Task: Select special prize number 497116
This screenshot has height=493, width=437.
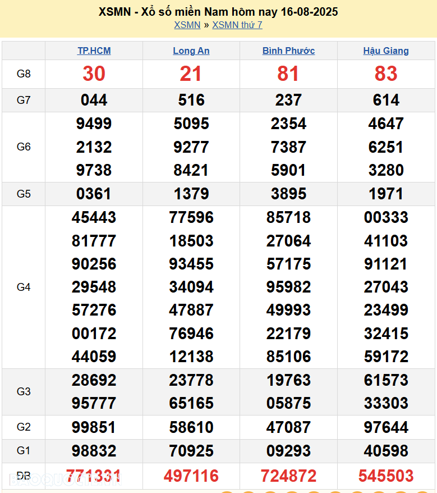Action: pos(191,476)
